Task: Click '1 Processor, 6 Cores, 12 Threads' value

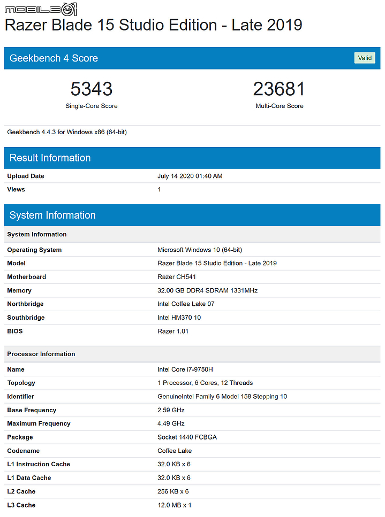Action: coord(205,383)
